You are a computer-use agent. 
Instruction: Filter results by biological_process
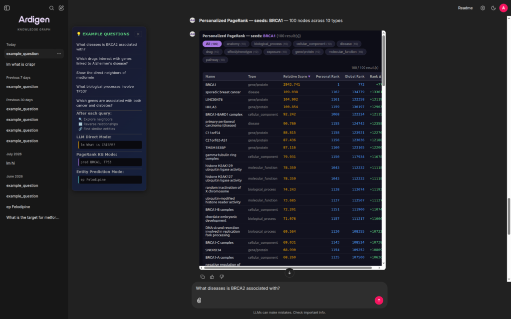pyautogui.click(x=271, y=44)
